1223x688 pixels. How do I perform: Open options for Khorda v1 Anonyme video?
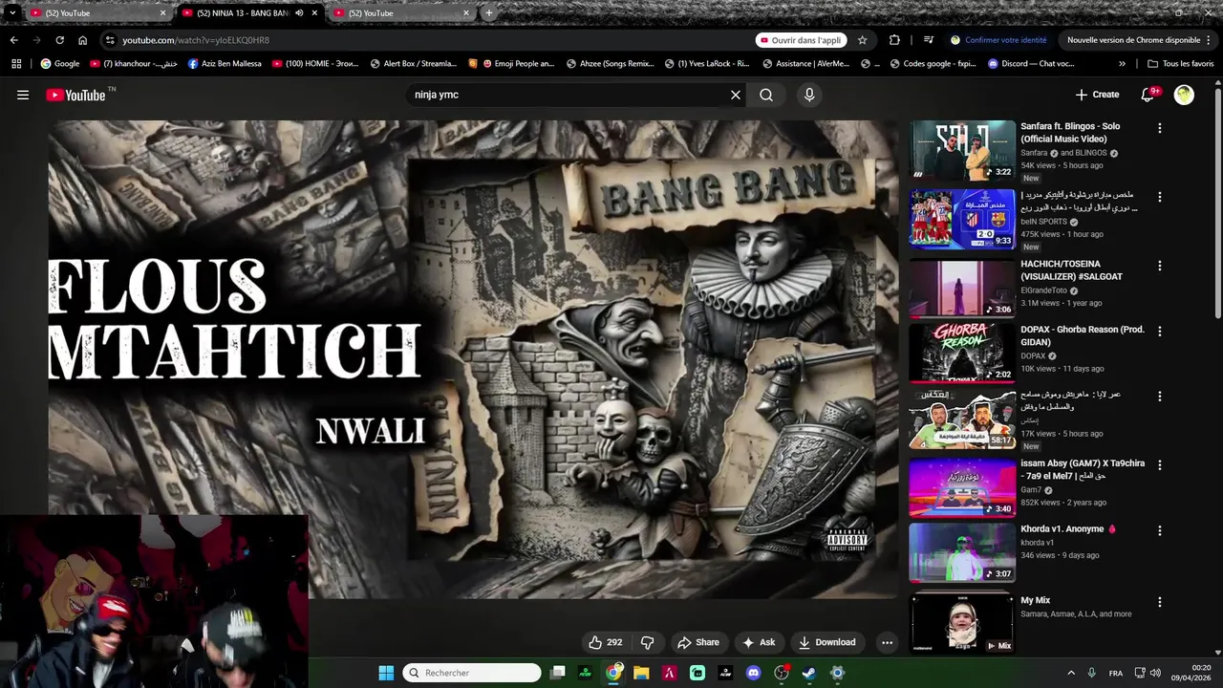[1160, 530]
